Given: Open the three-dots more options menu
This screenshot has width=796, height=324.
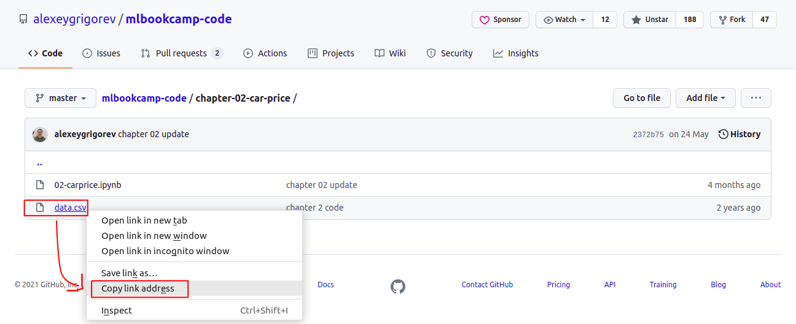Looking at the screenshot, I should [x=756, y=98].
